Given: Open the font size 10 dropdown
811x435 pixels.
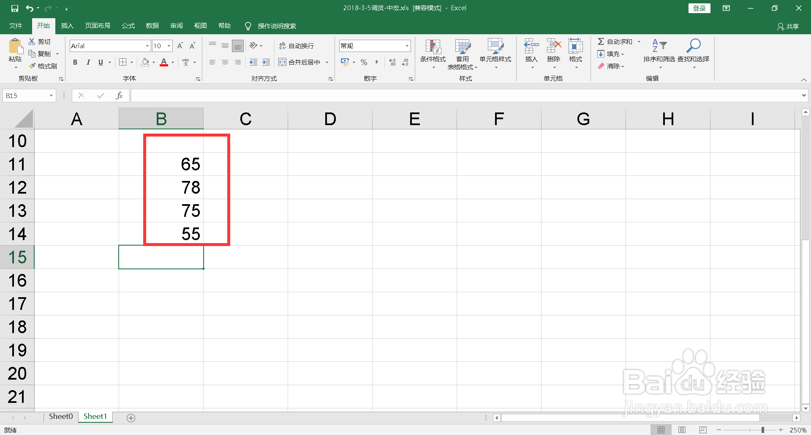Looking at the screenshot, I should tap(169, 46).
